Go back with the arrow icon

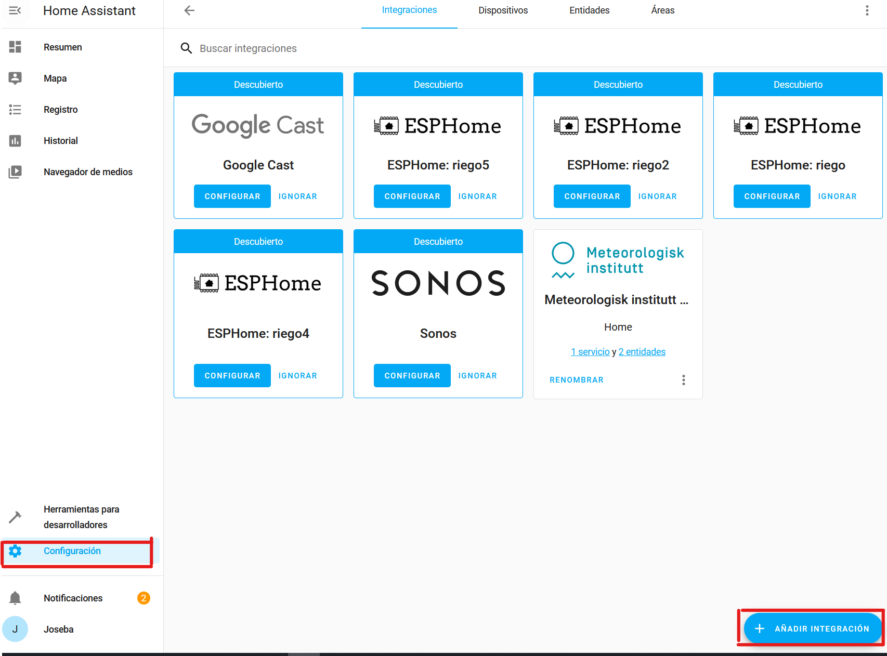tap(189, 10)
